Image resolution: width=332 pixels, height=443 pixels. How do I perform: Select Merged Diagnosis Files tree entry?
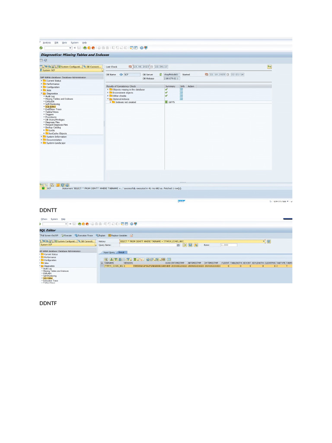tap(57, 125)
